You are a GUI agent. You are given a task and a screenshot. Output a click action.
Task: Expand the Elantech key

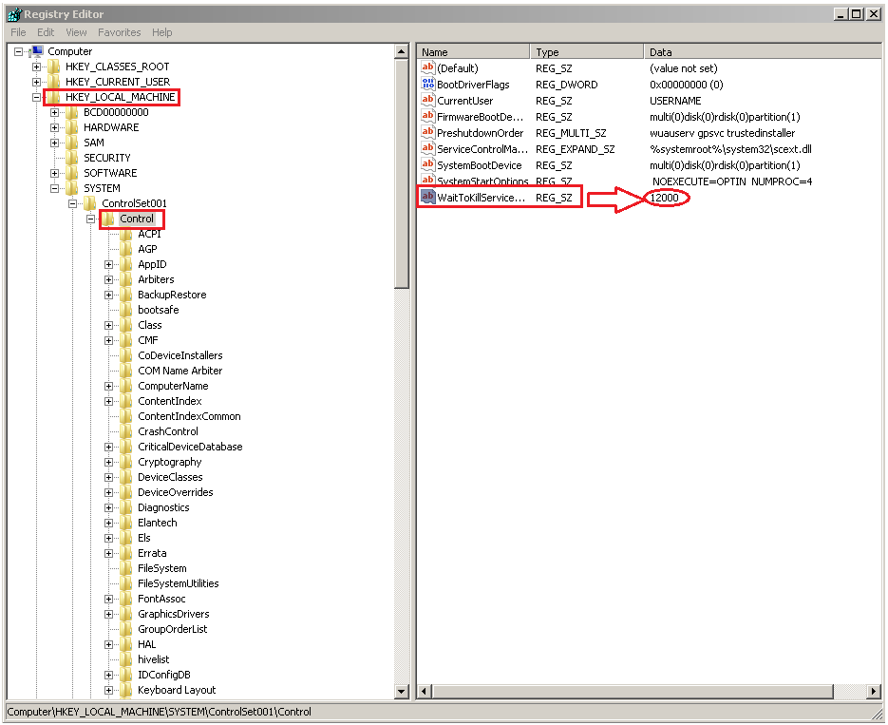(108, 523)
